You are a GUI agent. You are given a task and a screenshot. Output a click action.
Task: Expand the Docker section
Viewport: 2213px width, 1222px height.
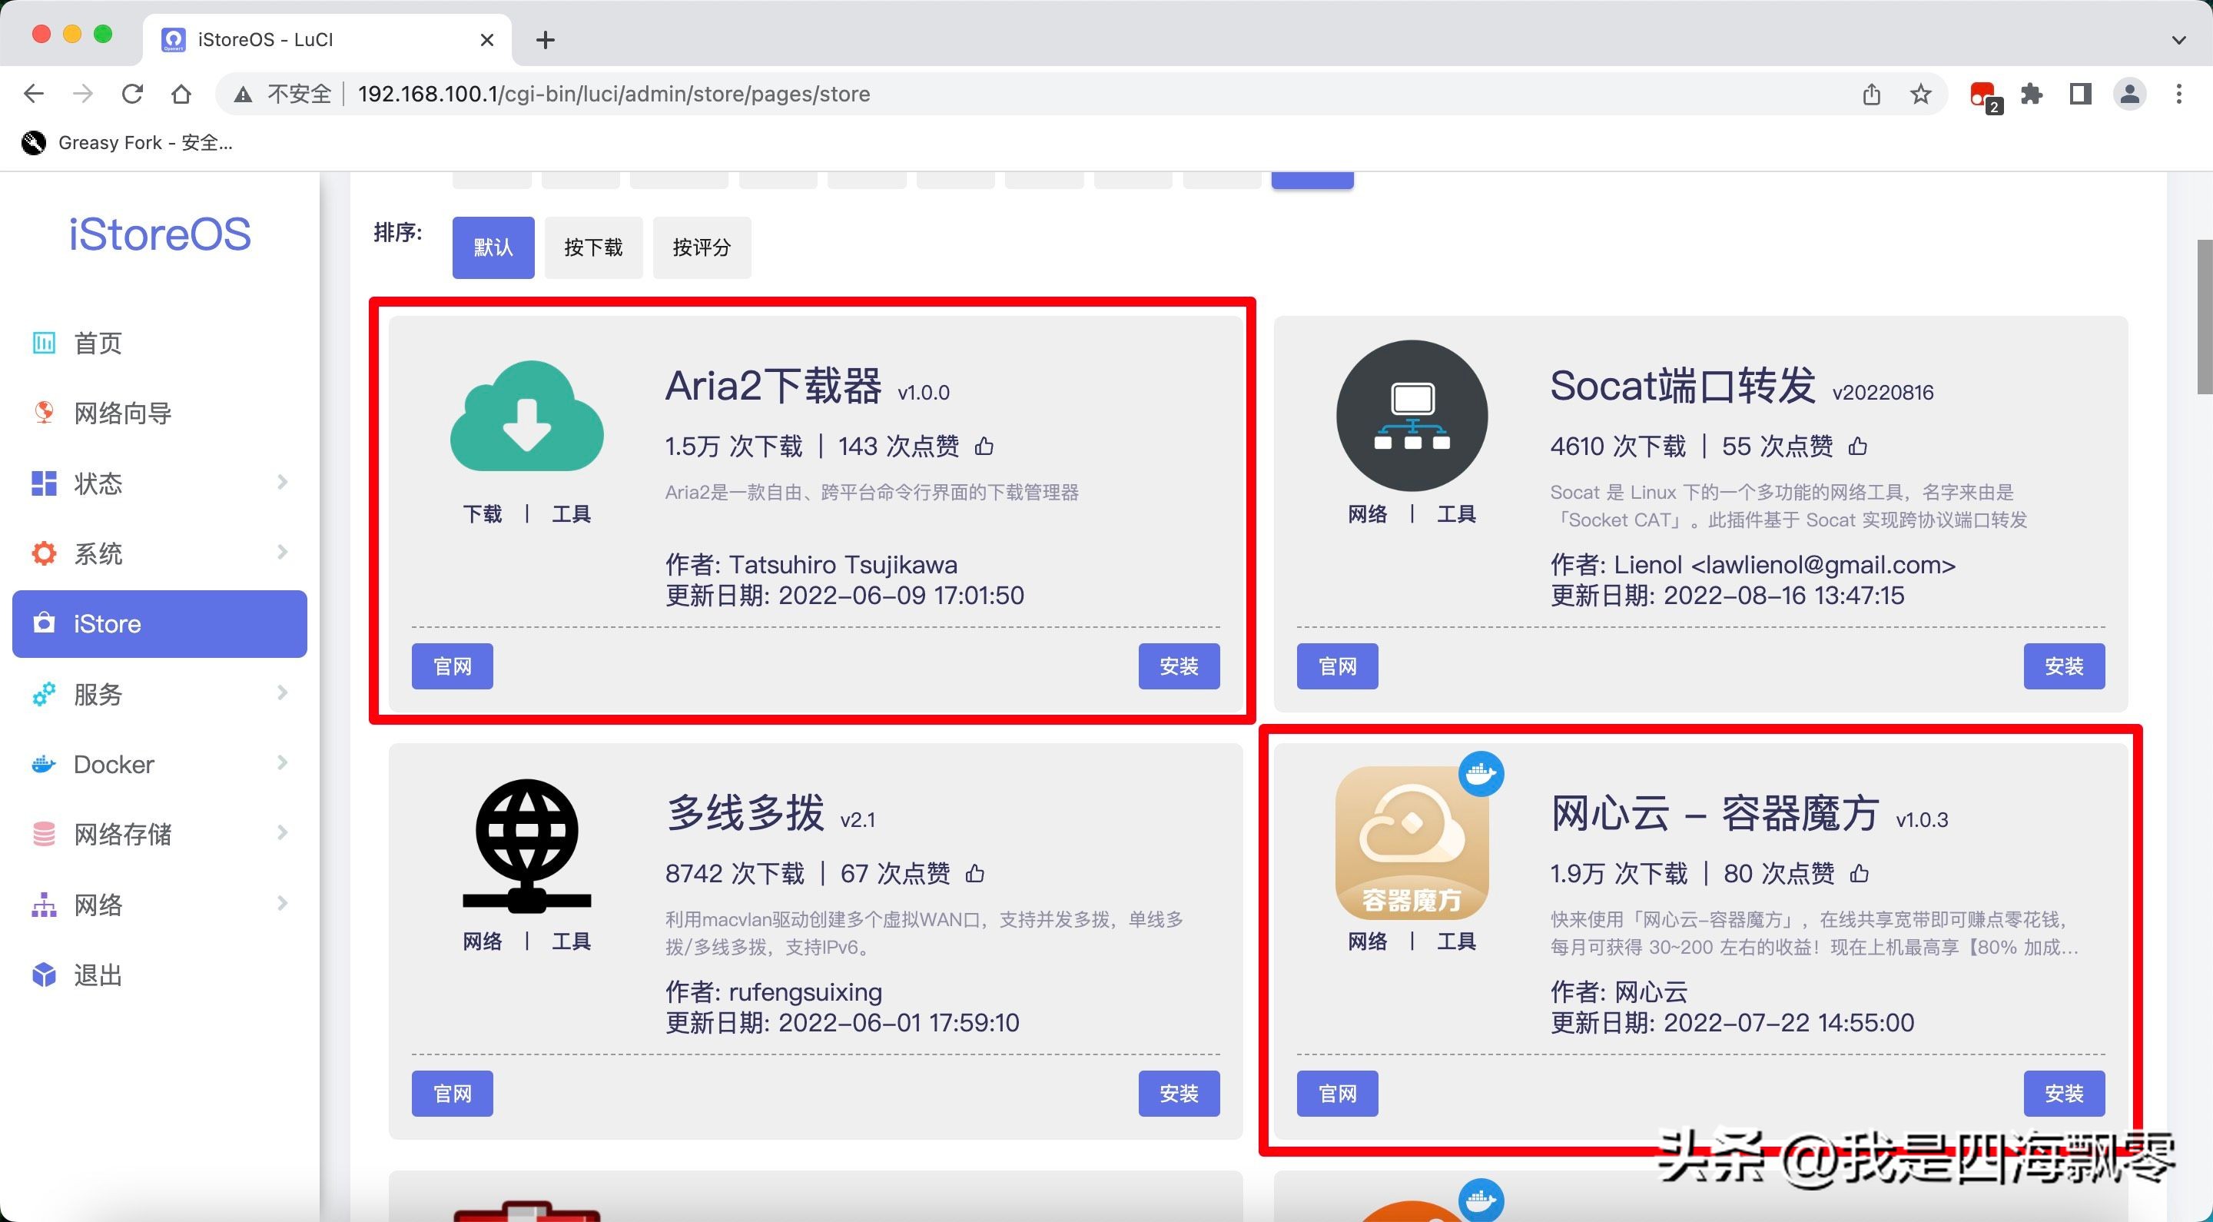(x=284, y=763)
